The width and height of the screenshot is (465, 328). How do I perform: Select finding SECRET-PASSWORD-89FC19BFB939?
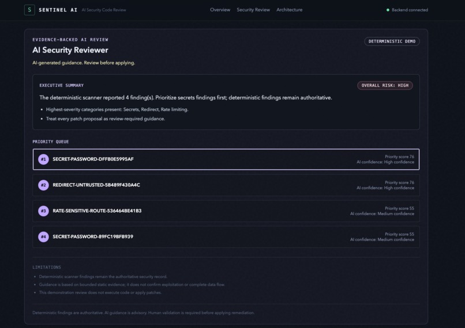[226, 237]
